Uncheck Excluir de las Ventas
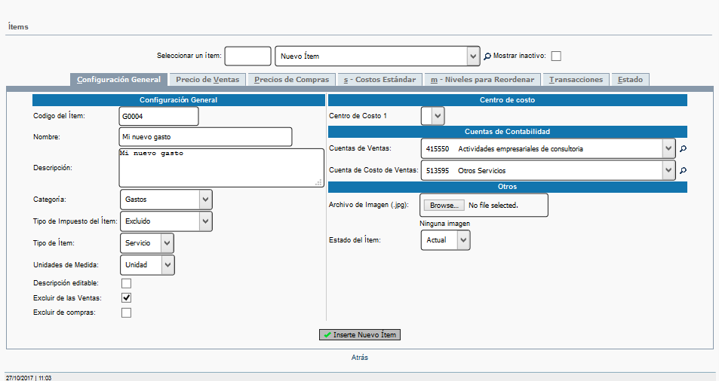The image size is (719, 381). (126, 298)
